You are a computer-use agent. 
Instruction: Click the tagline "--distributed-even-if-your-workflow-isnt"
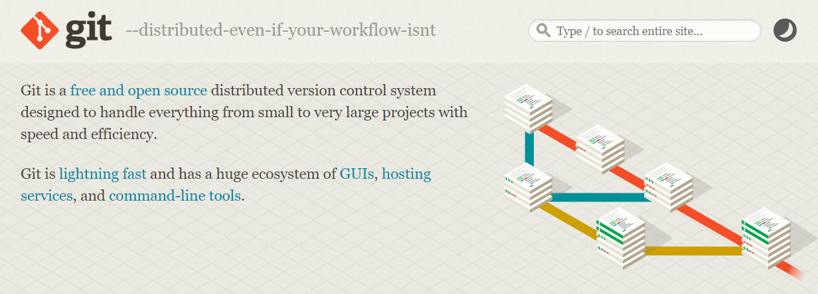coord(280,30)
